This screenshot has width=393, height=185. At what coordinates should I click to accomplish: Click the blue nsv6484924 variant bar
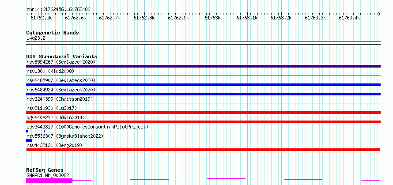[x=203, y=94]
